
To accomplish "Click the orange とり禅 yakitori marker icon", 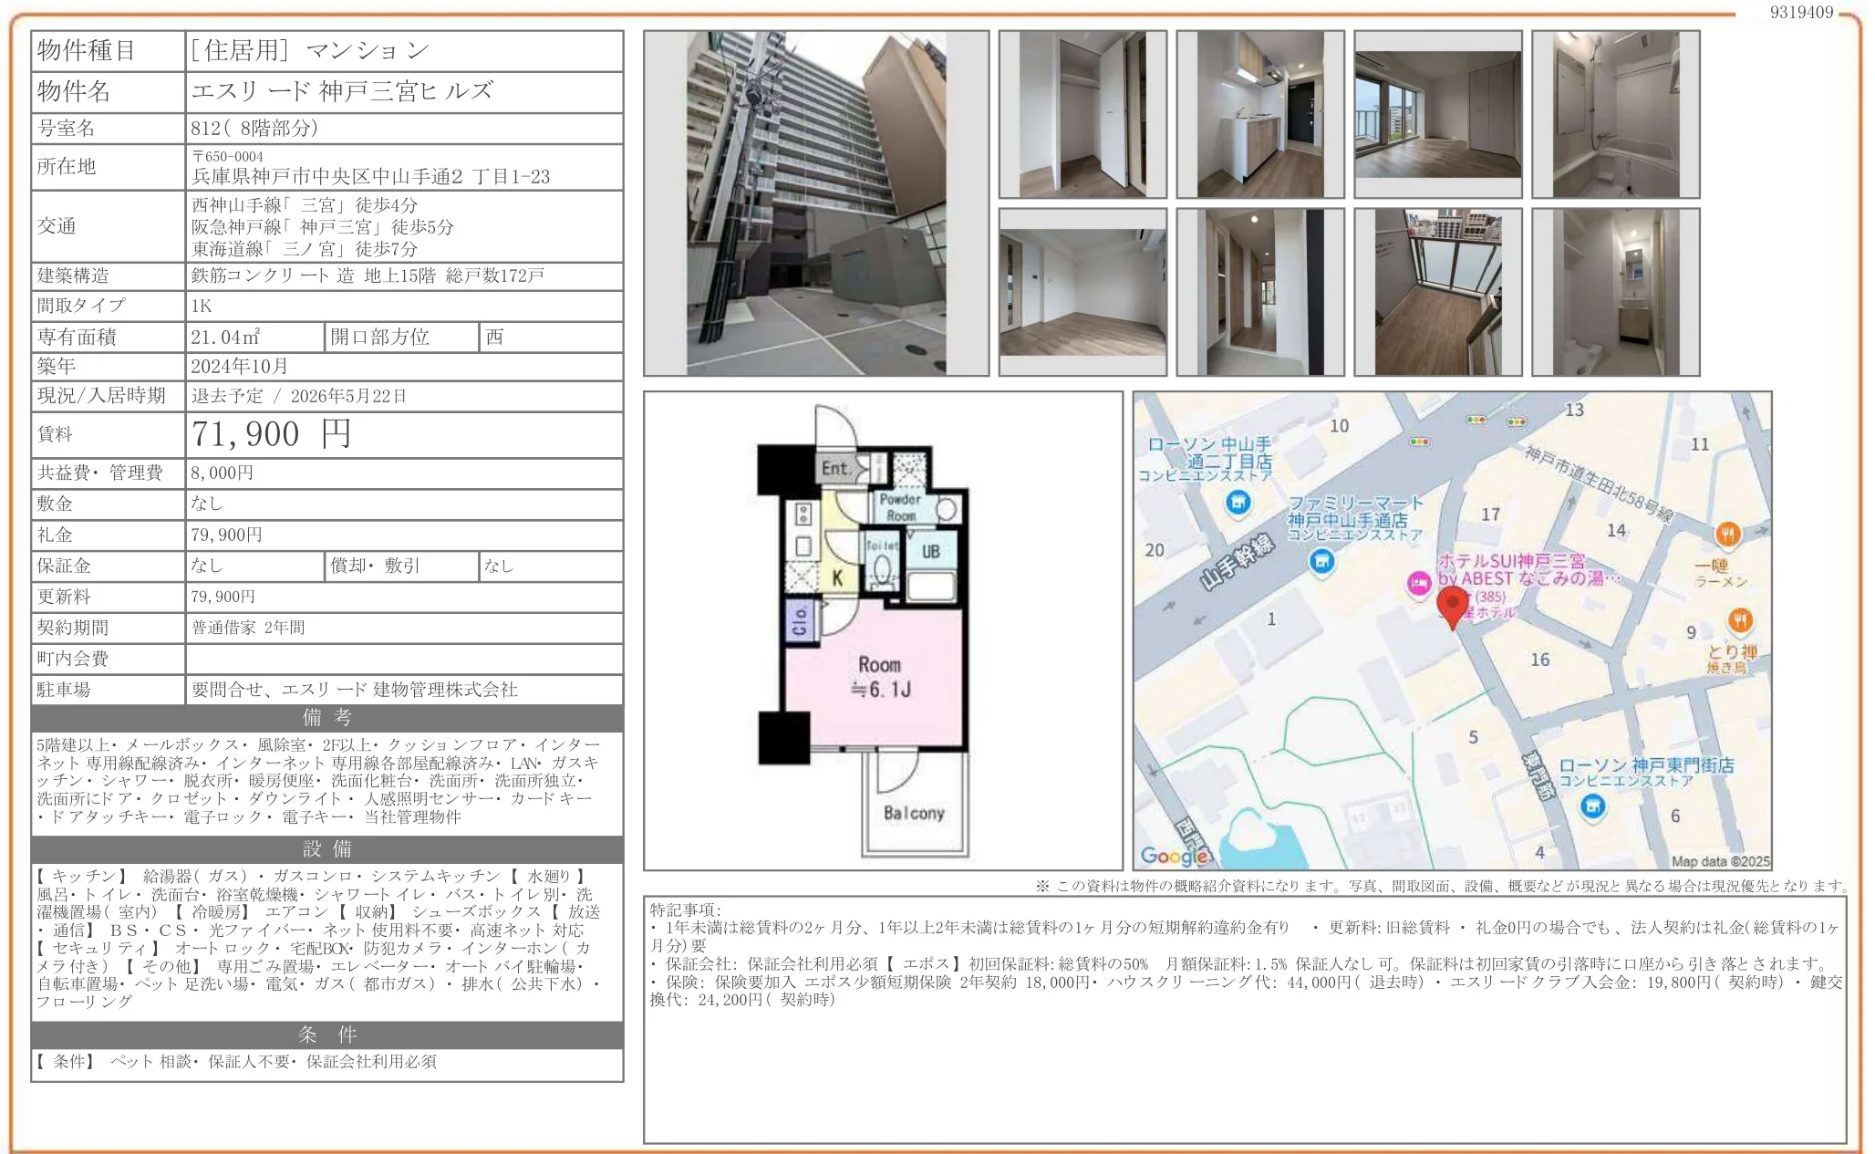I will coord(1740,620).
